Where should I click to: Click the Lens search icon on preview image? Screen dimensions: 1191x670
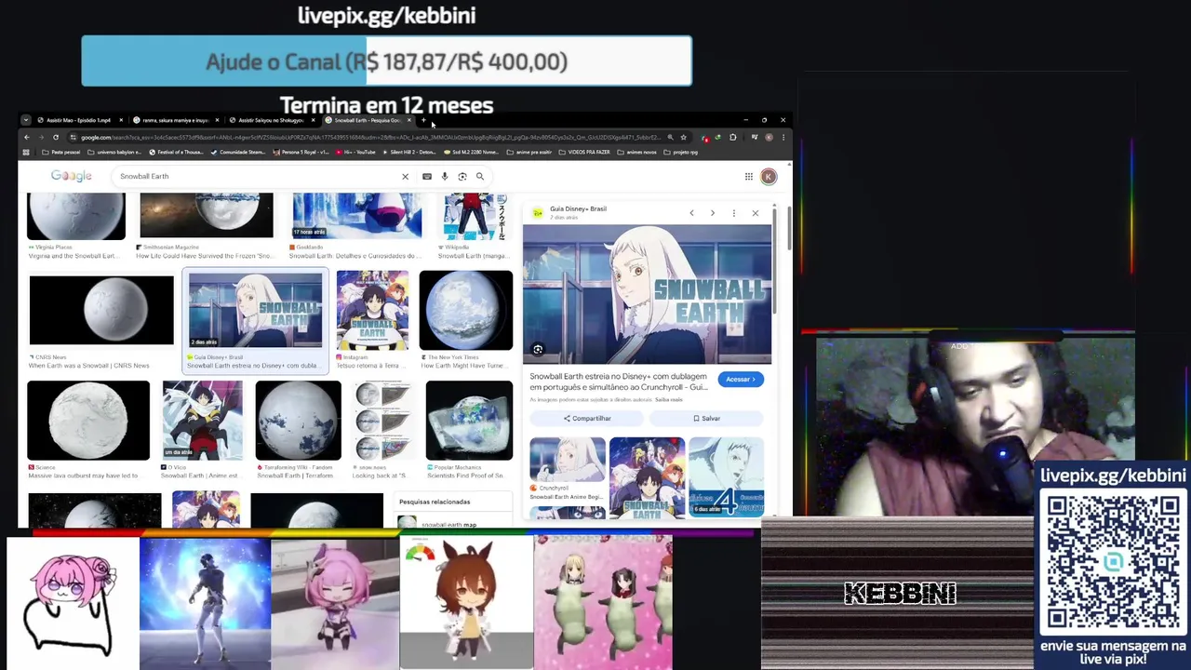pos(538,350)
